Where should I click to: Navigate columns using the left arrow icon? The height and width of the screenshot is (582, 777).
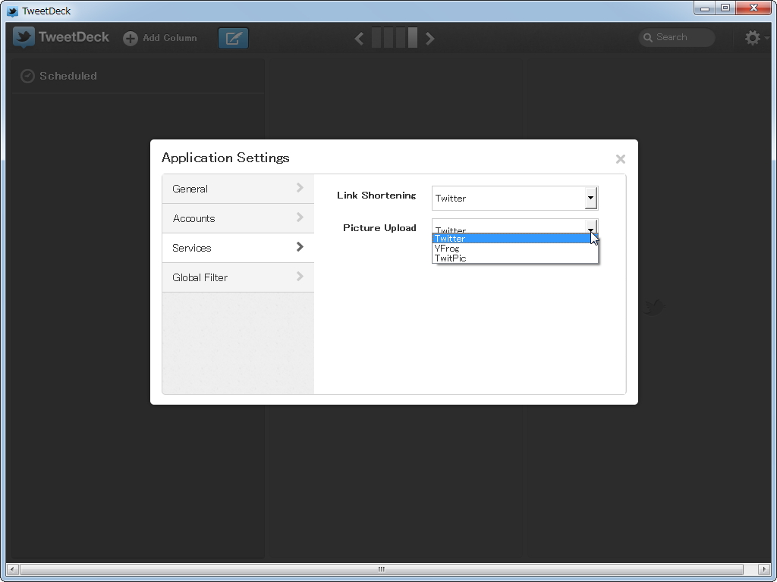tap(358, 37)
